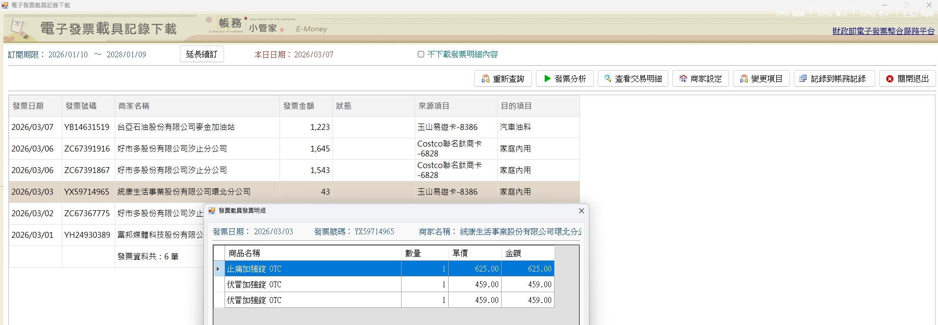Click the 帳務小管家 logo in the header
938x325 pixels.
tap(248, 25)
